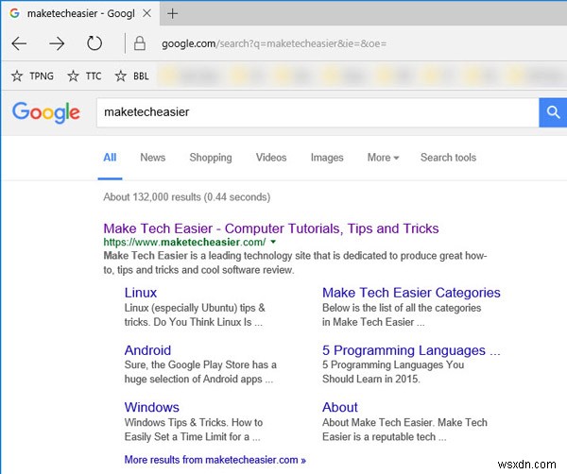Open the About sitelink
The width and height of the screenshot is (567, 474).
click(340, 407)
